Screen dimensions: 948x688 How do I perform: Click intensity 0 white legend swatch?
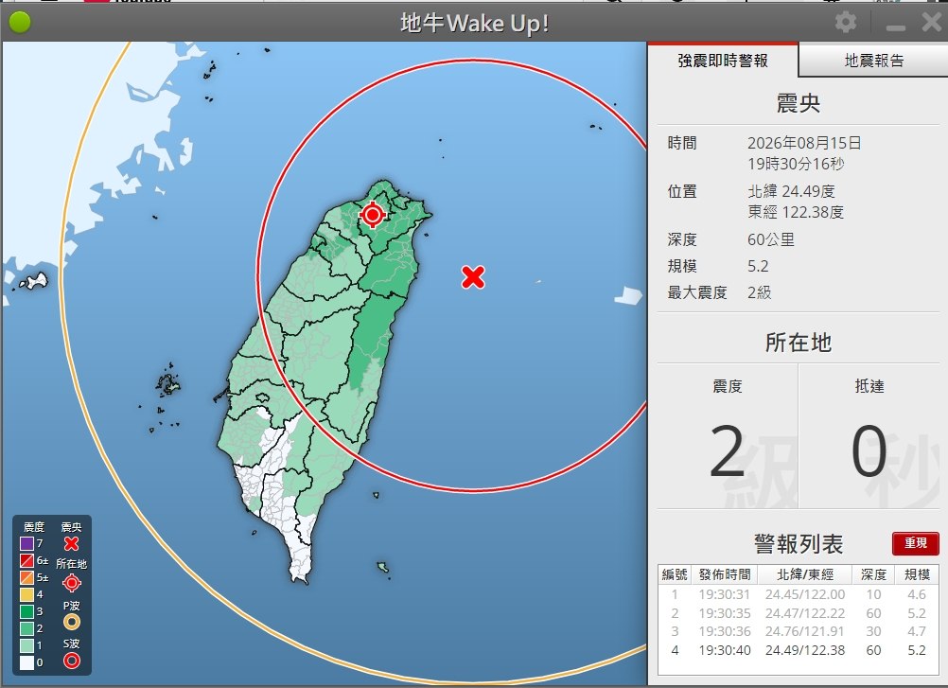point(26,662)
